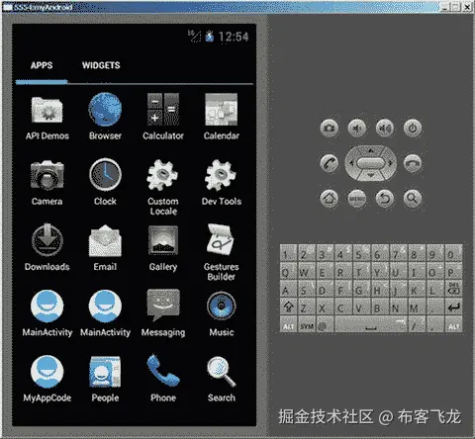The height and width of the screenshot is (439, 475).
Task: Click the Z key on emulator keyboard
Action: [x=306, y=307]
